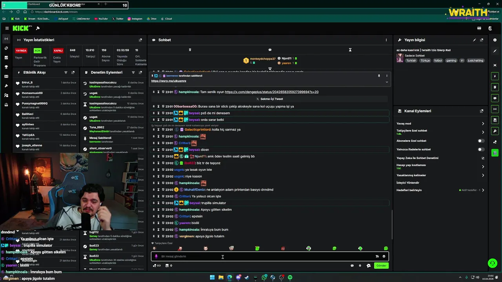Expand Takipçilere özel sohbet setting
Screen dimensions: 502x282
point(483,132)
